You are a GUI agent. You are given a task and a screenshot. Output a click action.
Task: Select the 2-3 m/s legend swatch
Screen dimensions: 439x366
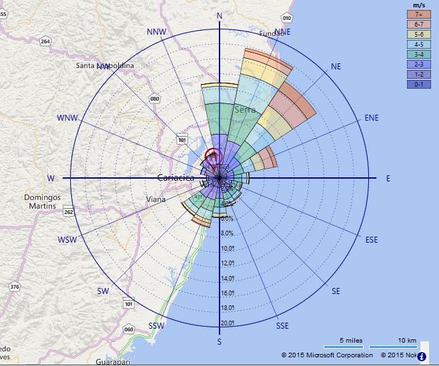tap(419, 65)
